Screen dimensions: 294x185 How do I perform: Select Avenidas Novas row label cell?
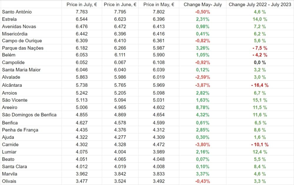click(x=19, y=26)
